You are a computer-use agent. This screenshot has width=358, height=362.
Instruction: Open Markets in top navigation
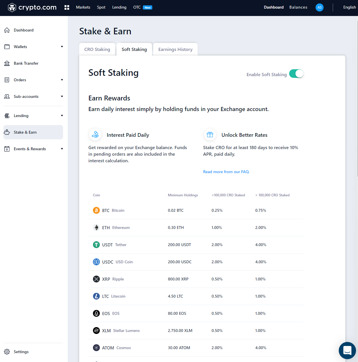point(83,7)
